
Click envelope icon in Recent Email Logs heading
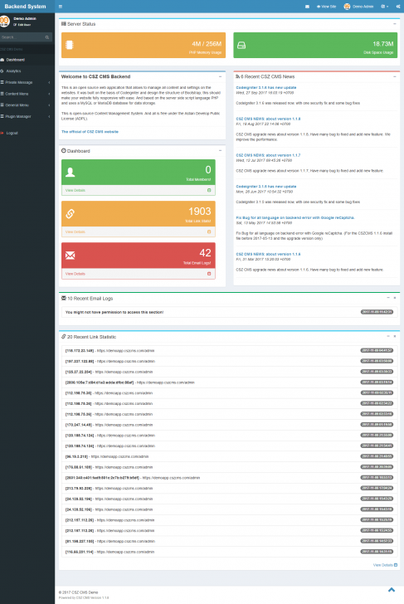point(64,298)
